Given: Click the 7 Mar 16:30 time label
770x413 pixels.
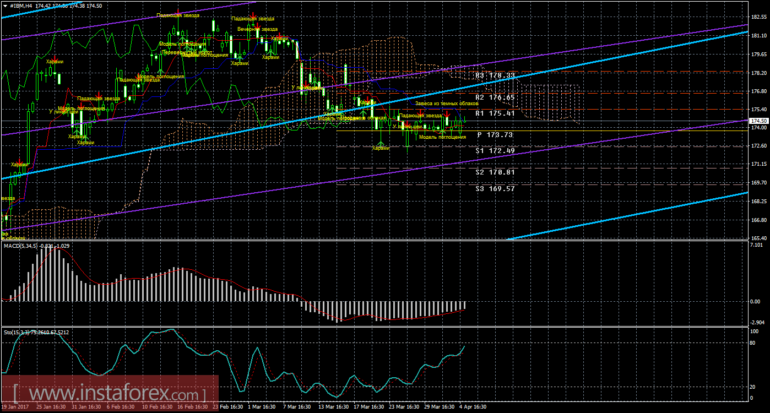Looking at the screenshot, I should [x=298, y=407].
